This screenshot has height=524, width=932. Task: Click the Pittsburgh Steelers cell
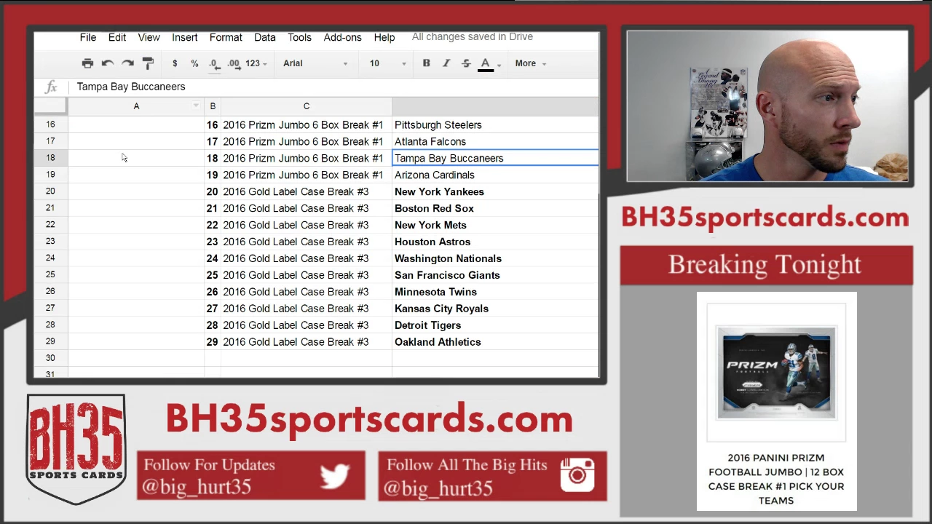point(495,125)
